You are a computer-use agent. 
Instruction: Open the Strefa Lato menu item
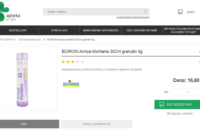point(59,30)
